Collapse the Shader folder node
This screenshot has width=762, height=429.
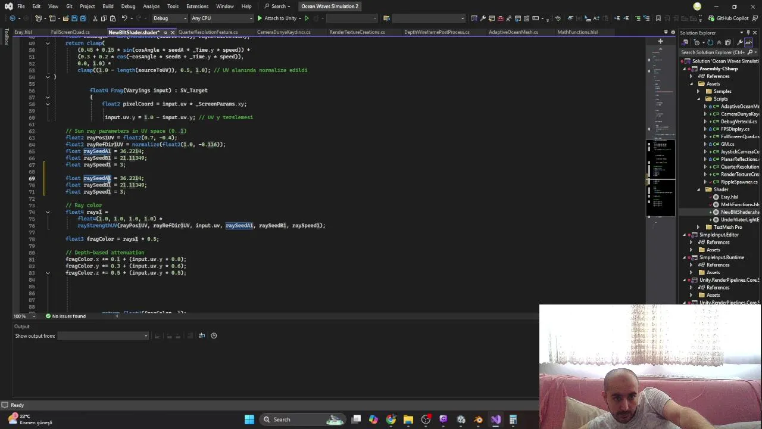(698, 189)
